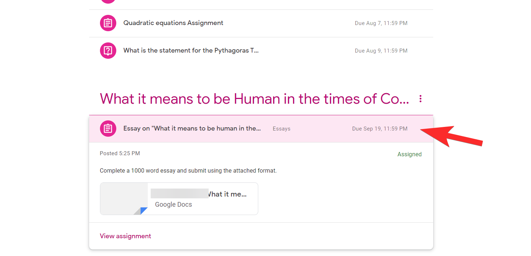Click the Posted 5:25 PM timestamp

tap(120, 153)
